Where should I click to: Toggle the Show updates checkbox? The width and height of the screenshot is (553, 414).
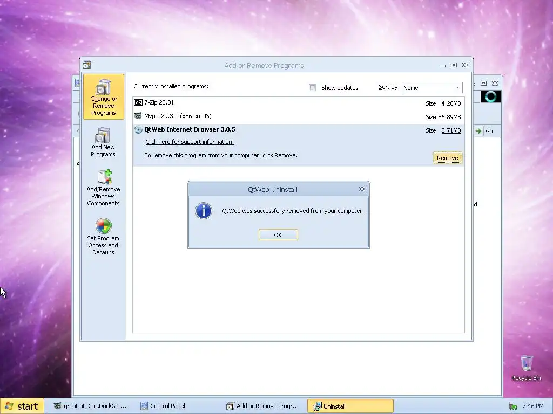pos(313,88)
